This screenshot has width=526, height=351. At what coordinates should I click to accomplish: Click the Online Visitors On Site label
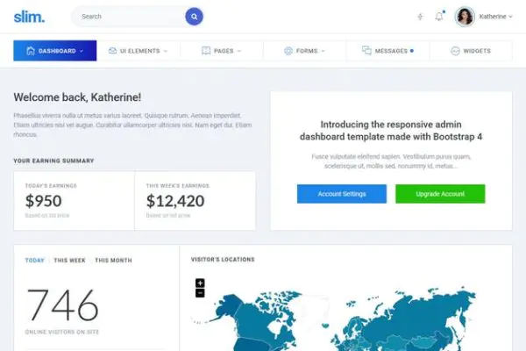(62, 332)
